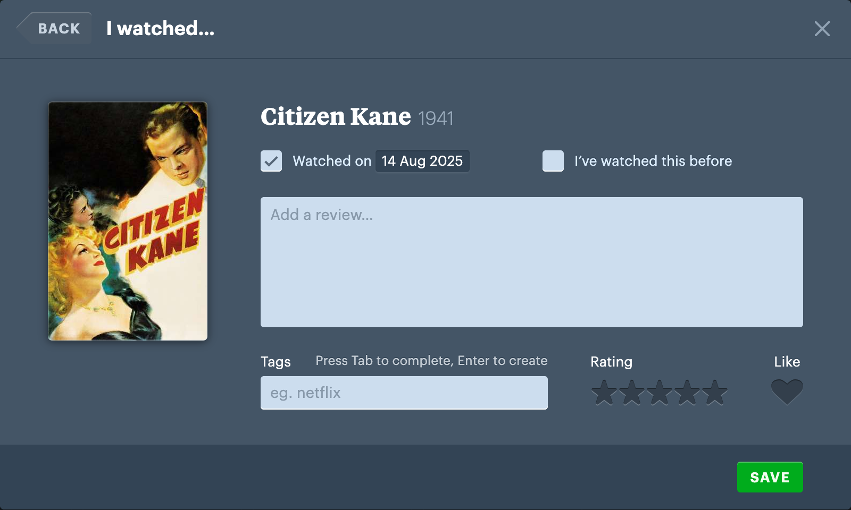The image size is (851, 510).
Task: Open the 14 Aug 2025 date picker
Action: coord(422,161)
